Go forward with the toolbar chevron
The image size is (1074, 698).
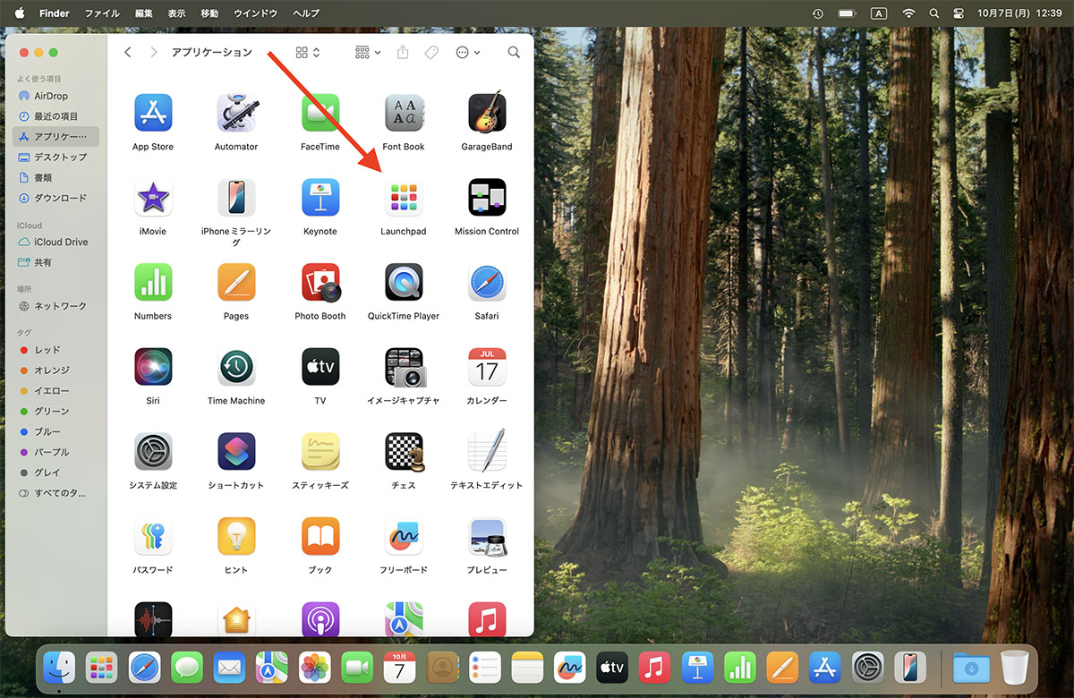point(154,53)
